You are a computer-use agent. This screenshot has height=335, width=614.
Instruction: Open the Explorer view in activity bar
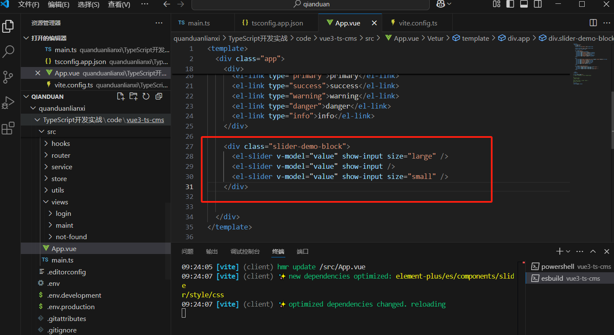coord(8,26)
